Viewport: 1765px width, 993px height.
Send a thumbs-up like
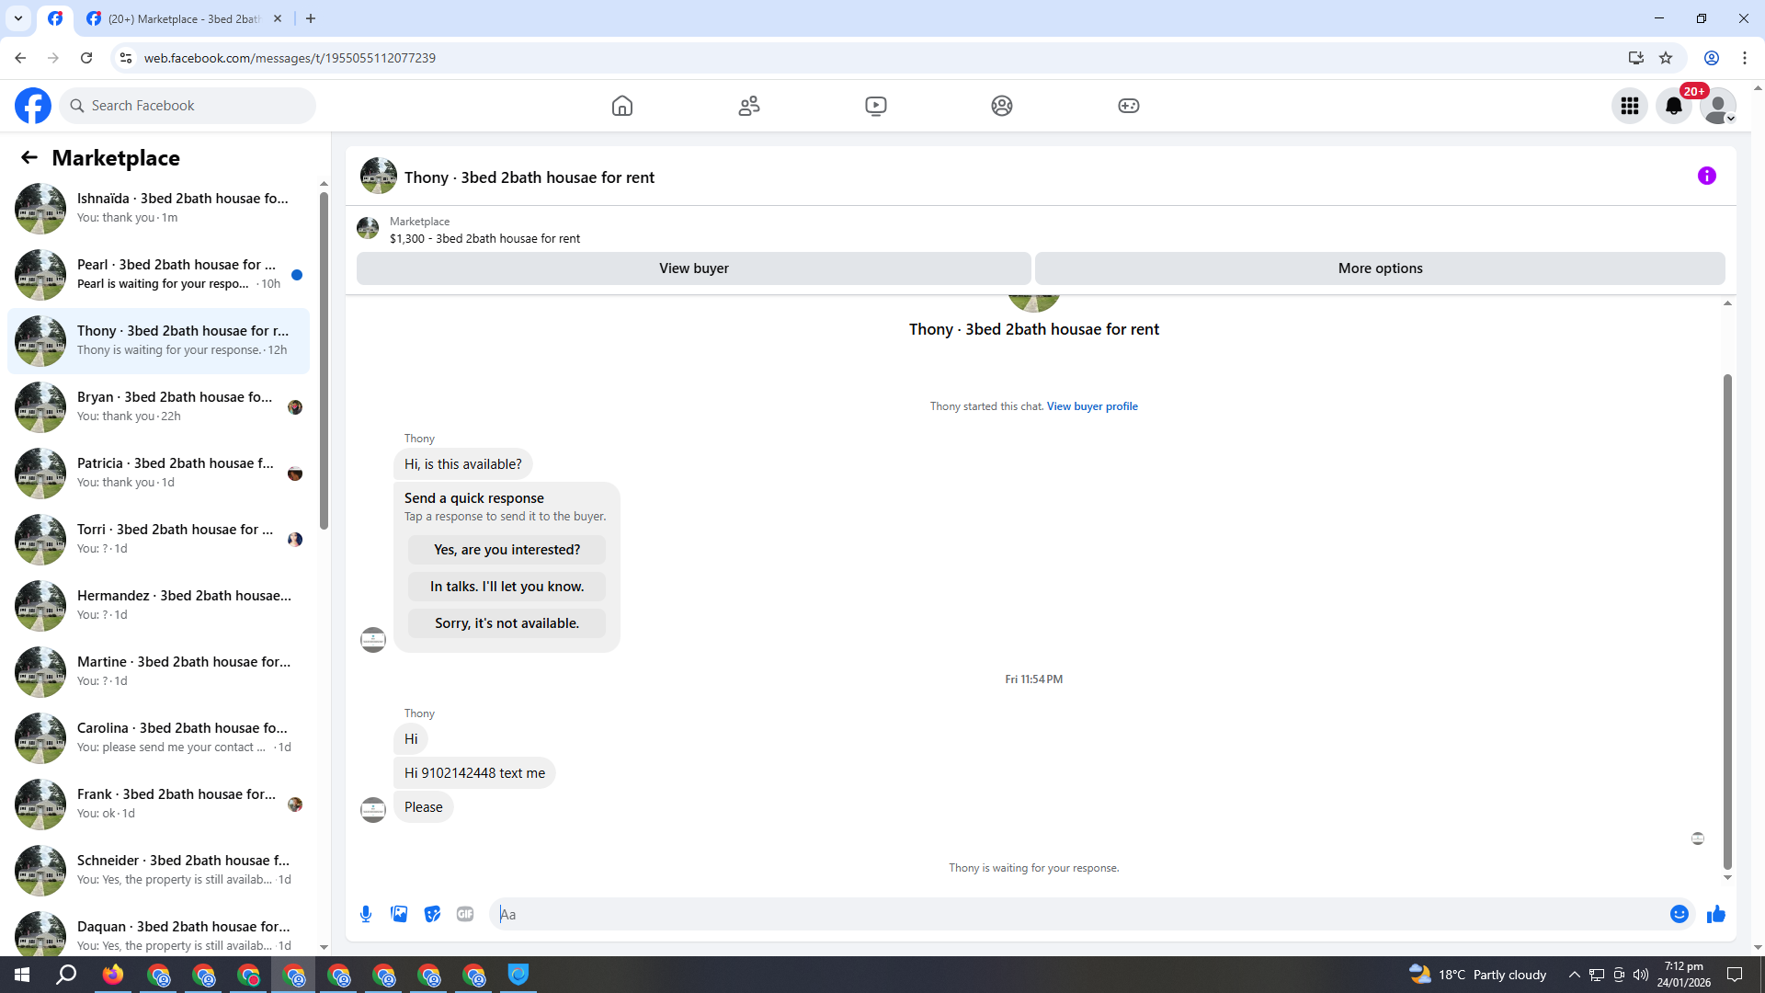click(x=1715, y=914)
